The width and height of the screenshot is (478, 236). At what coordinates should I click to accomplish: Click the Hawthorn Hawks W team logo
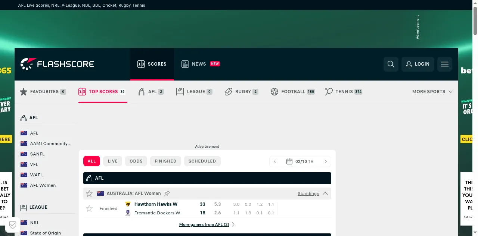click(x=128, y=204)
